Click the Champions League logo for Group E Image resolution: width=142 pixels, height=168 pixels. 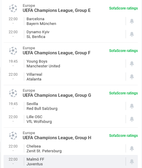point(13,8)
